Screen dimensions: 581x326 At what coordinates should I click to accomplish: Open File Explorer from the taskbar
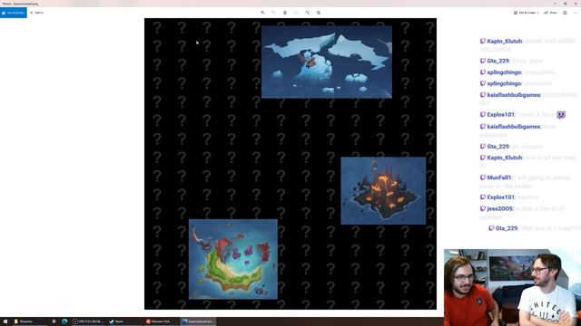(30, 321)
